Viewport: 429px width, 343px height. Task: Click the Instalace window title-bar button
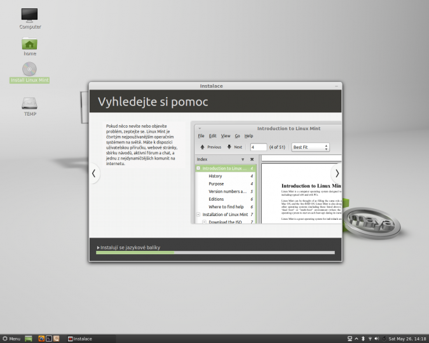coord(336,86)
